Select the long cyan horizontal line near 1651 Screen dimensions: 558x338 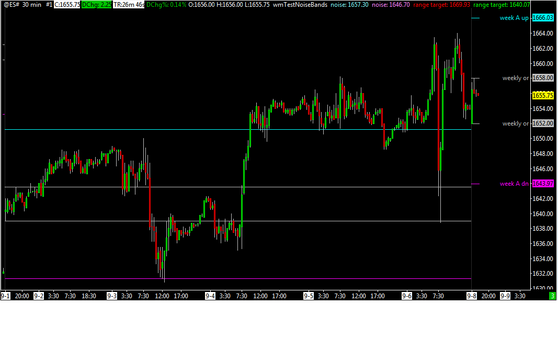pyautogui.click(x=238, y=129)
